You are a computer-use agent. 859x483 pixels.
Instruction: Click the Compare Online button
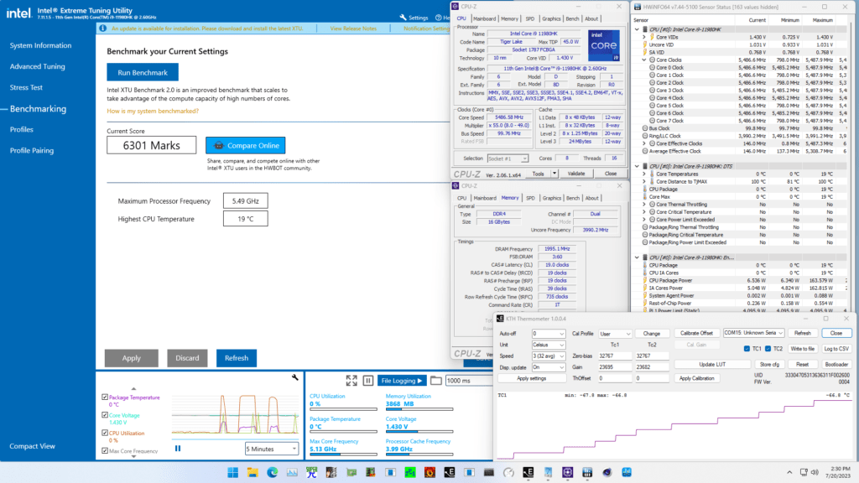click(246, 146)
